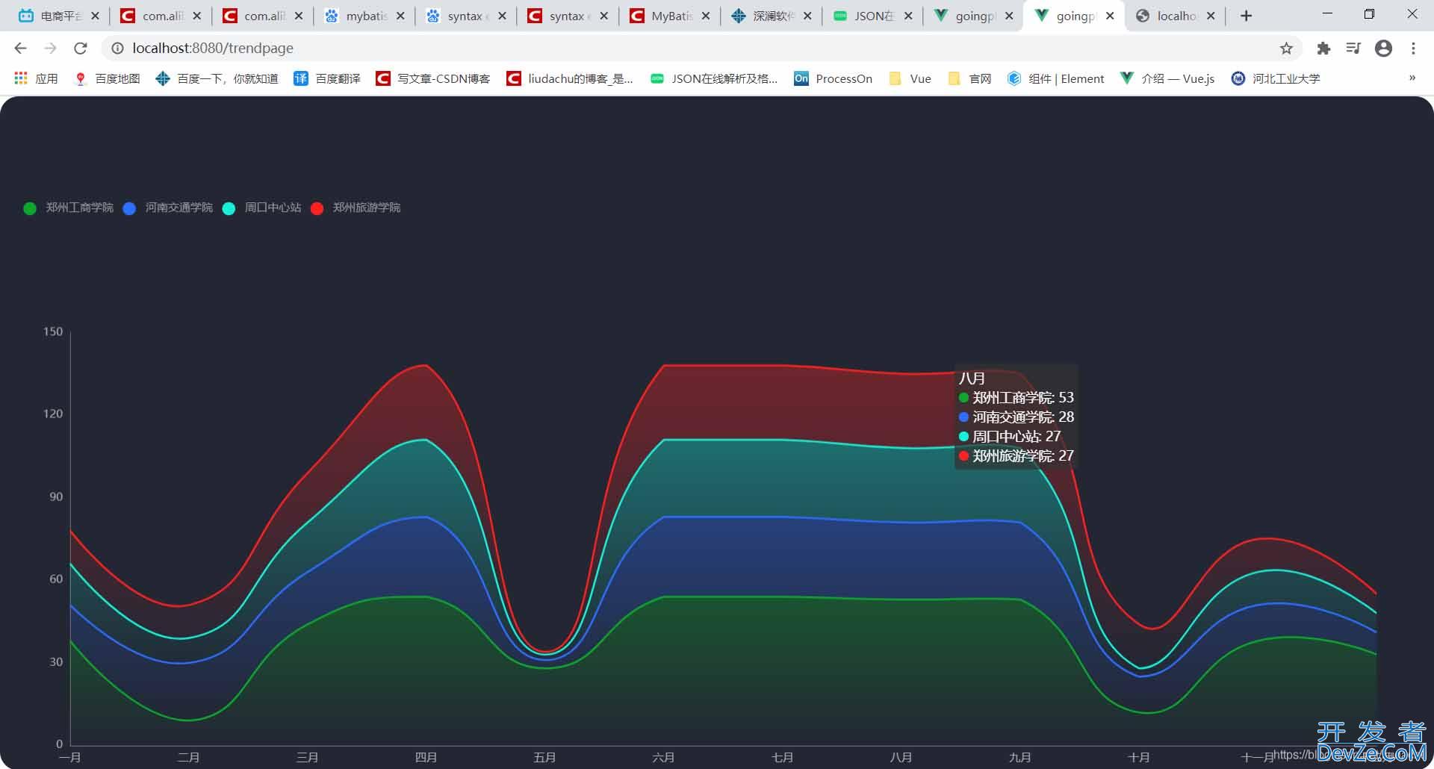The height and width of the screenshot is (769, 1434).
Task: Toggle 郑州工商学院 series in the legend
Action: tap(69, 208)
